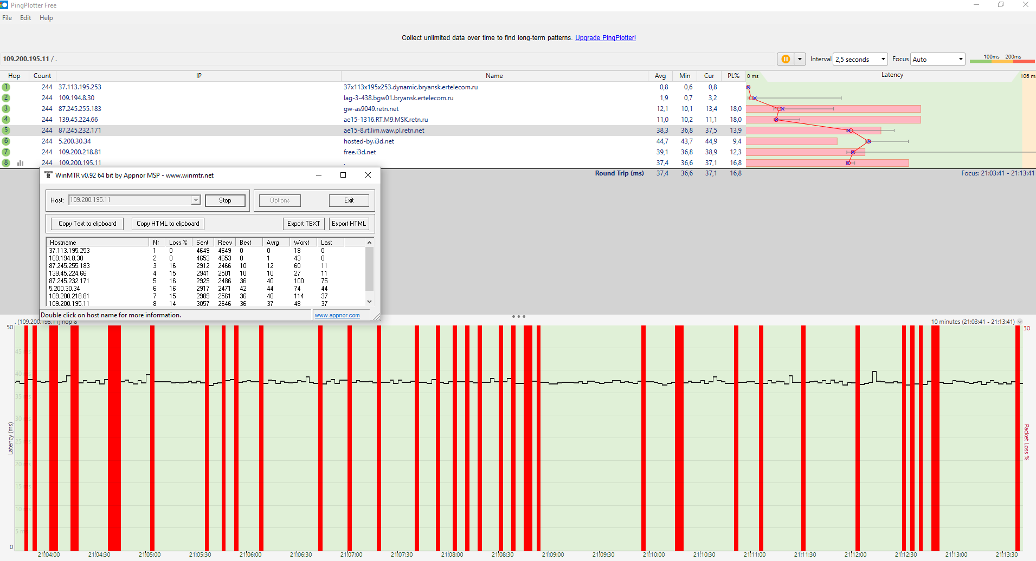
Task: Click the PingPlotter Free title bar icon
Action: 4,5
